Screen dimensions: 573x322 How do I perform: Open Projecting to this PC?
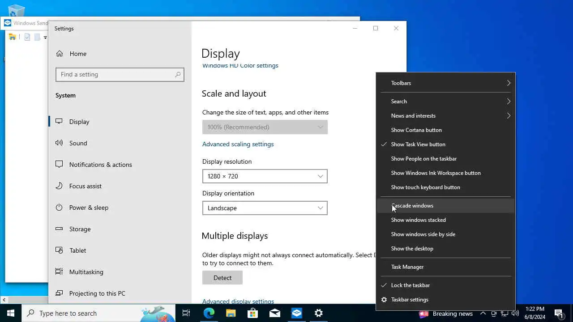coord(120,293)
